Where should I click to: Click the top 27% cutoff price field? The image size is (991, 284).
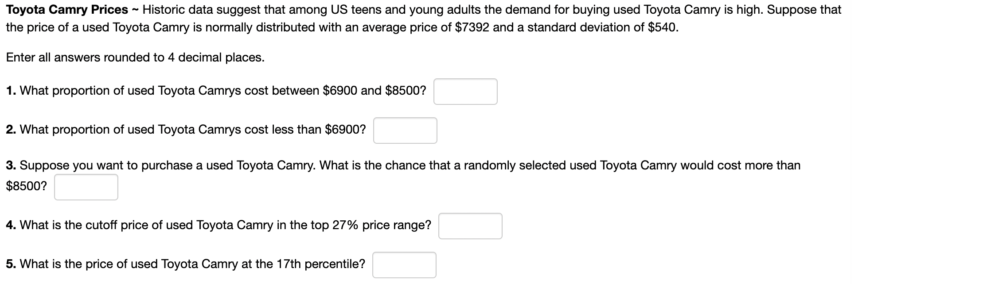pos(470,226)
